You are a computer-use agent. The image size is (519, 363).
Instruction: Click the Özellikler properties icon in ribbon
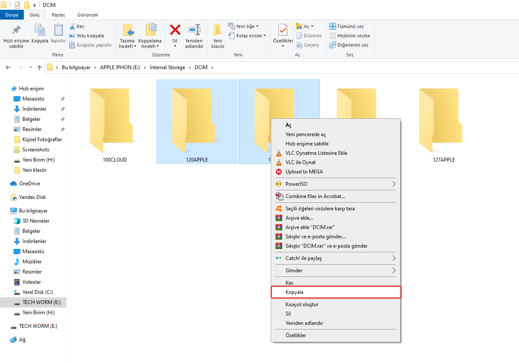283,31
